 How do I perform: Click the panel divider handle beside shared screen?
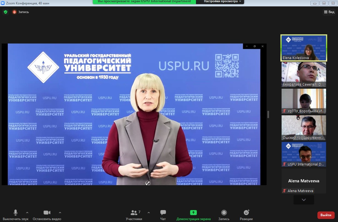pyautogui.click(x=268, y=114)
